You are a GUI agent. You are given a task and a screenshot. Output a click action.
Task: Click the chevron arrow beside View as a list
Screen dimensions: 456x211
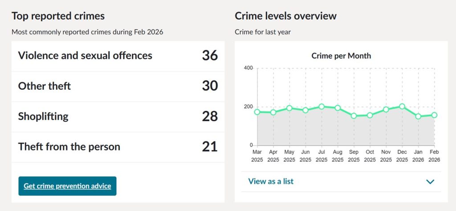[x=430, y=182]
